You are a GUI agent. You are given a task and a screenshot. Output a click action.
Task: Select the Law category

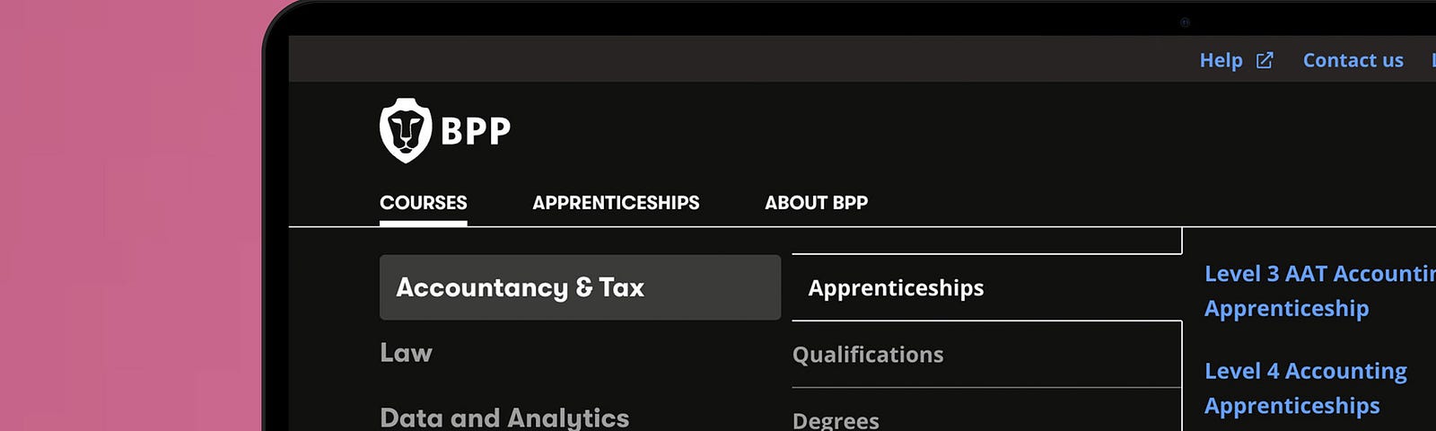(406, 353)
